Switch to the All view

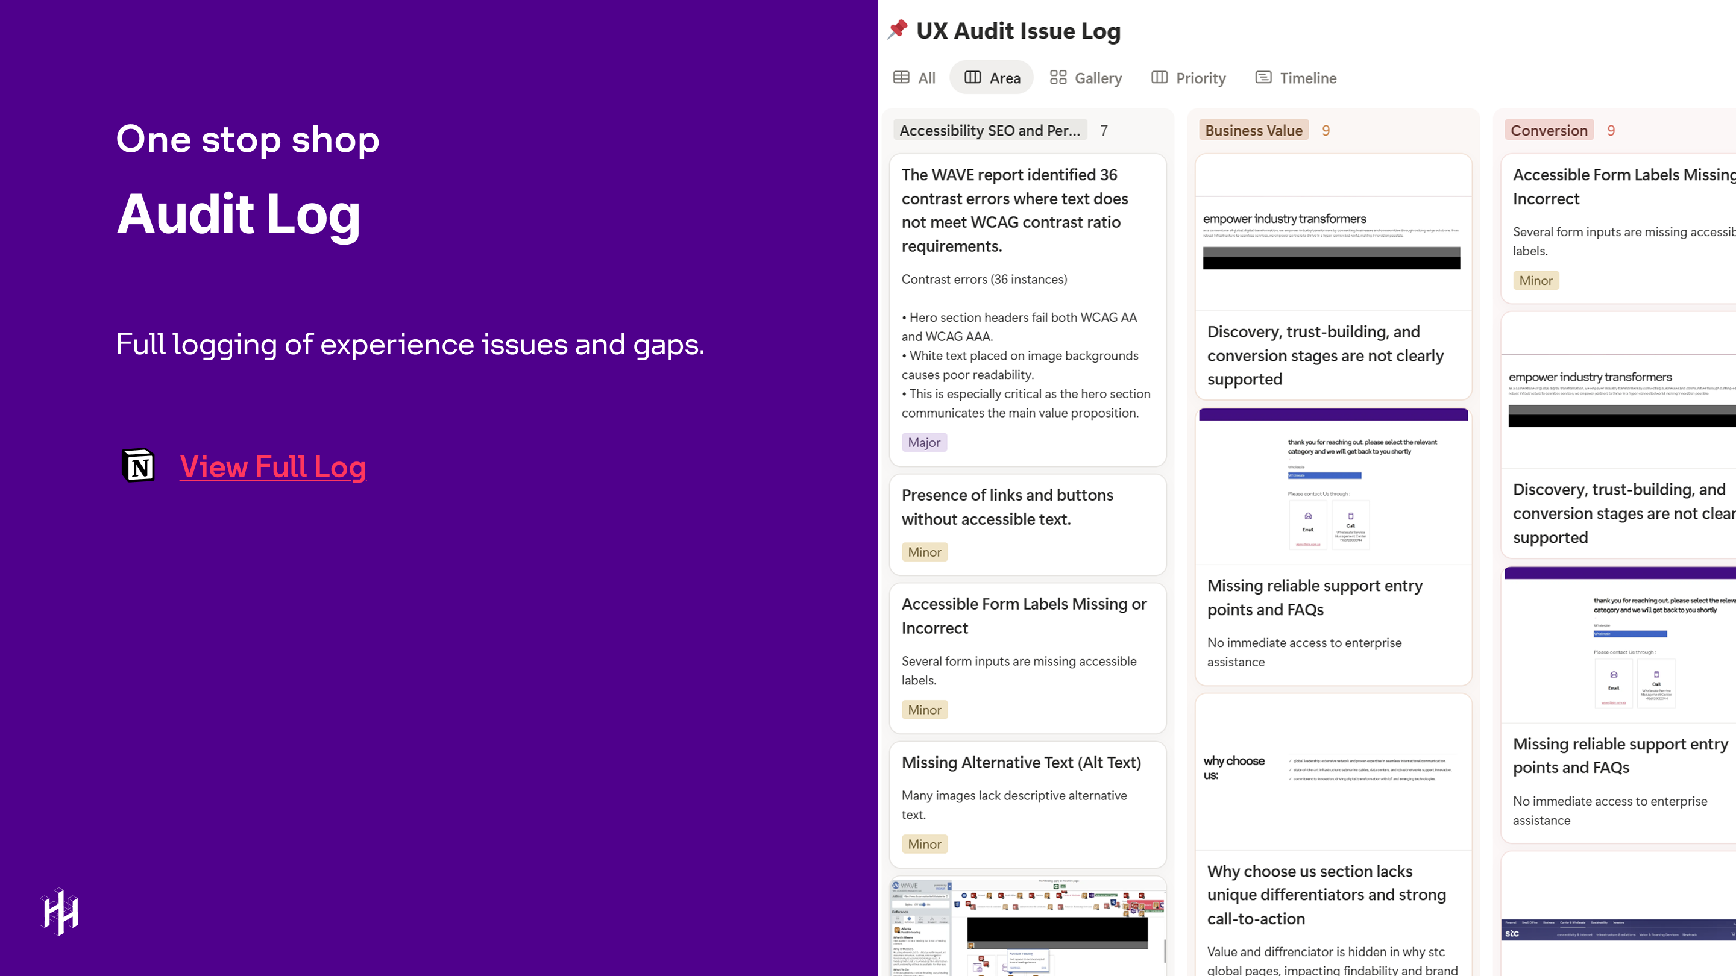926,78
